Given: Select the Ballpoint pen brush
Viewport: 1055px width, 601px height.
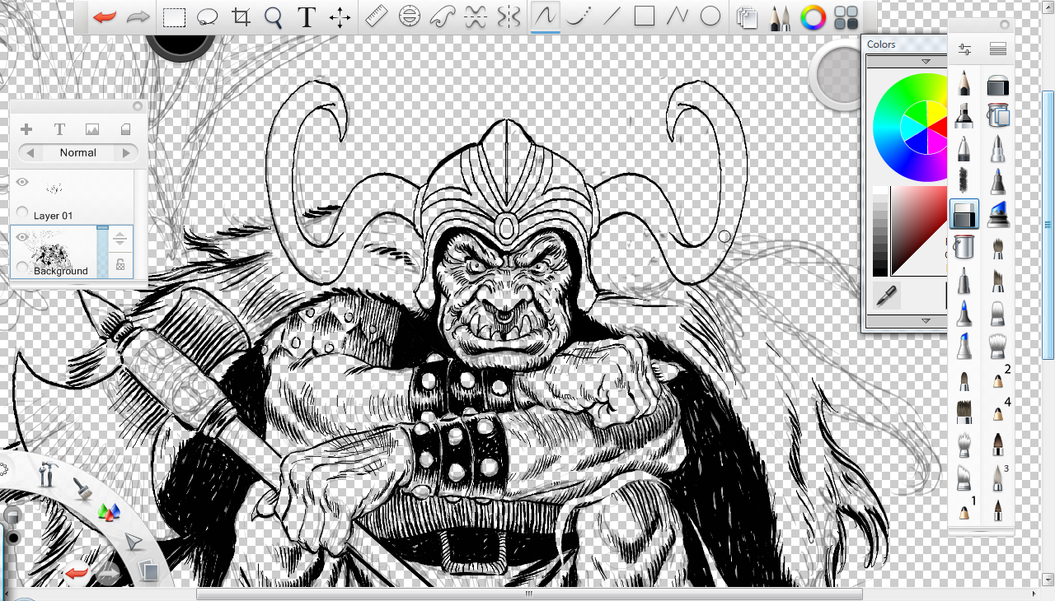Looking at the screenshot, I should pos(964,148).
